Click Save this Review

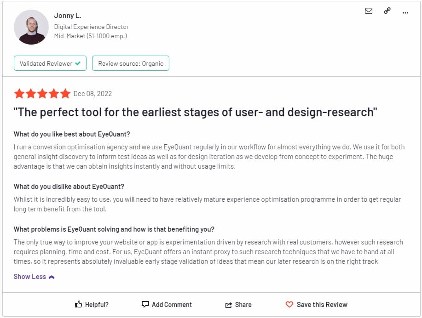(x=317, y=304)
